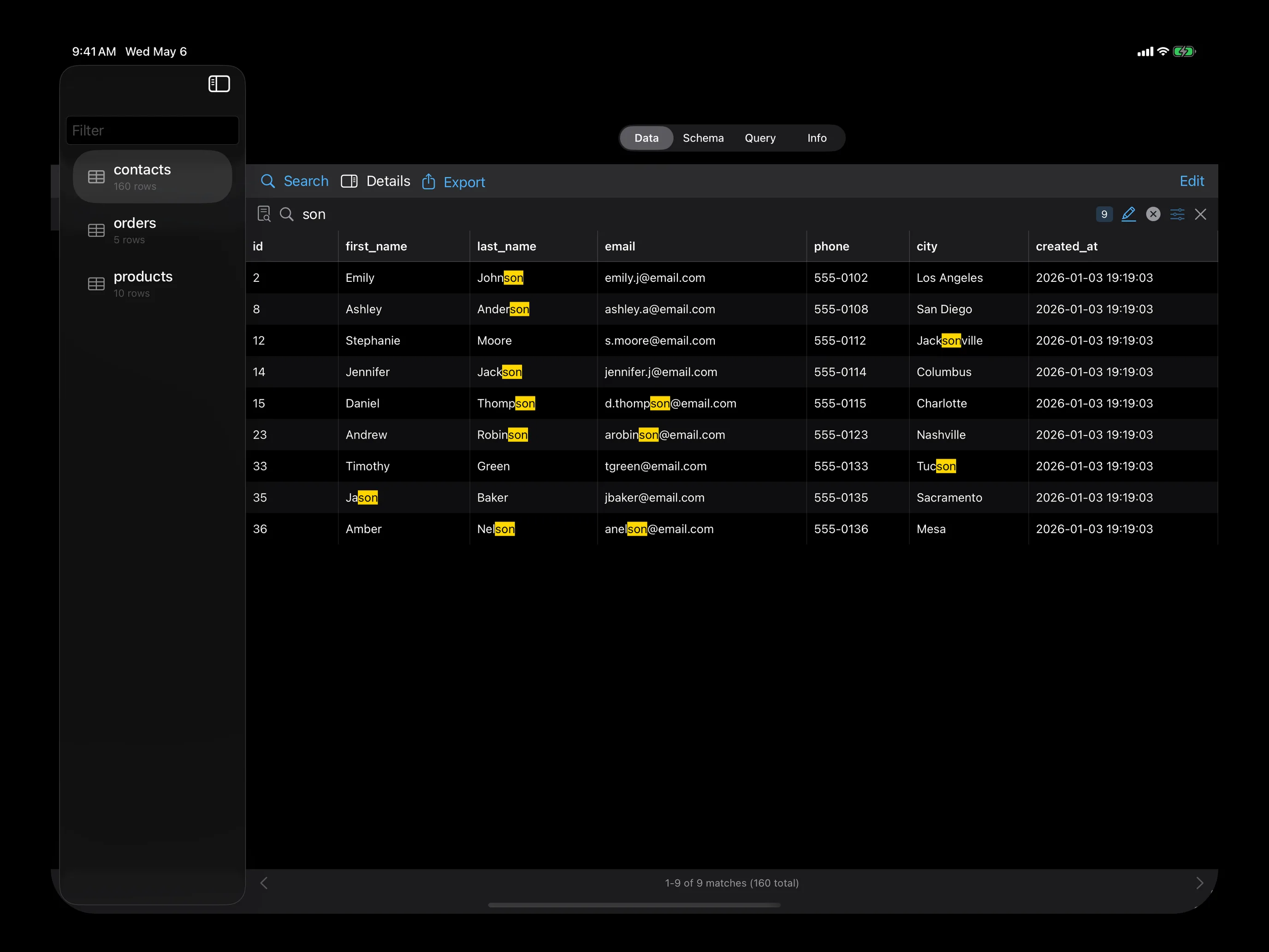The width and height of the screenshot is (1269, 952).
Task: Sort by created_at column header
Action: [1123, 246]
